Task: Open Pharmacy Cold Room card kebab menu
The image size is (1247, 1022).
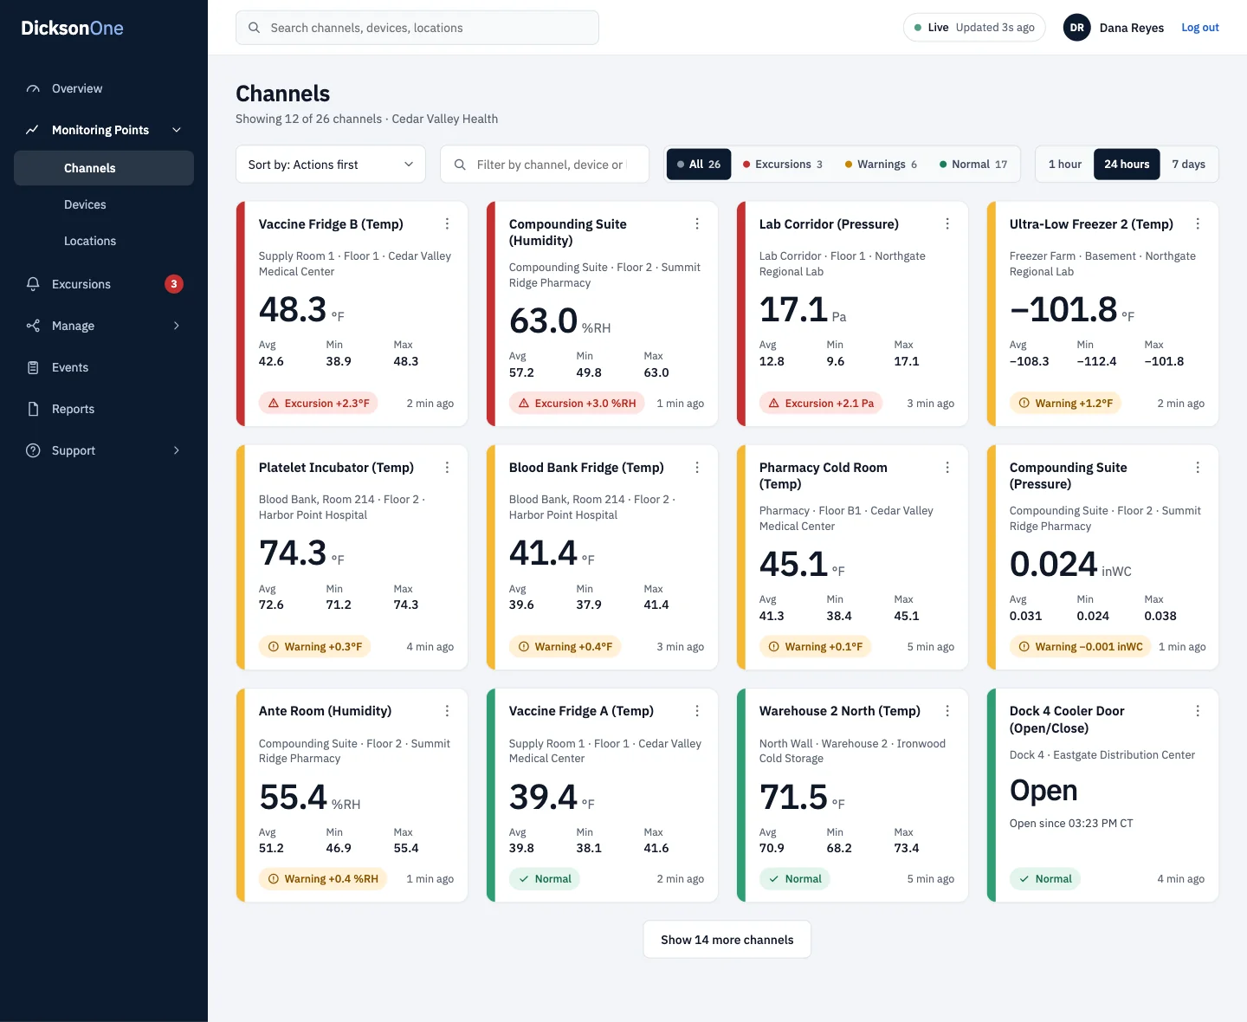Action: [x=947, y=468]
